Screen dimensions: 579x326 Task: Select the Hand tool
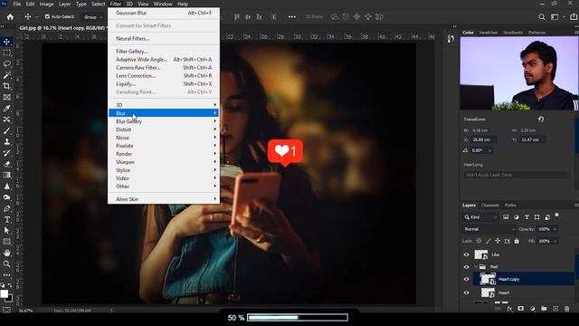coord(6,253)
